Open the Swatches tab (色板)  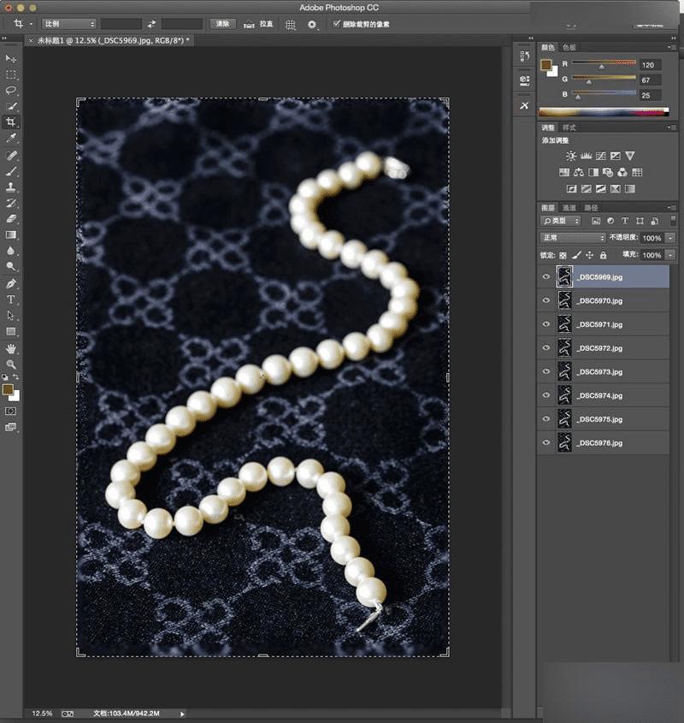pyautogui.click(x=569, y=48)
